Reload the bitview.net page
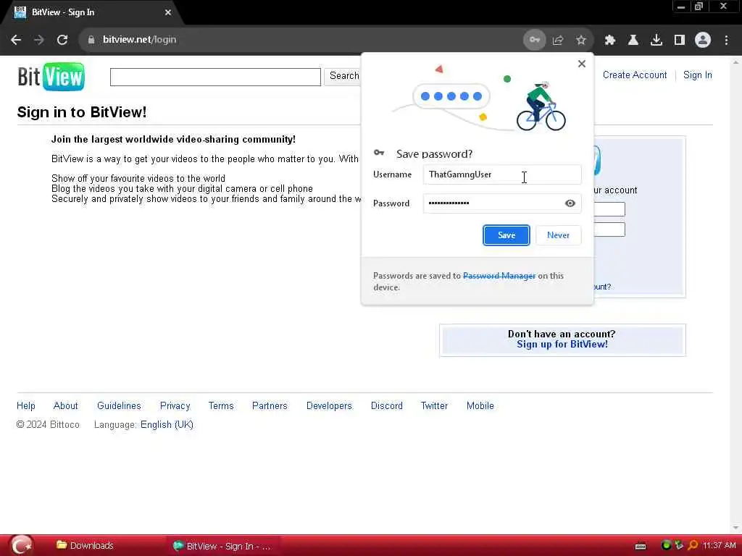Viewport: 742px width, 556px height. click(x=62, y=40)
